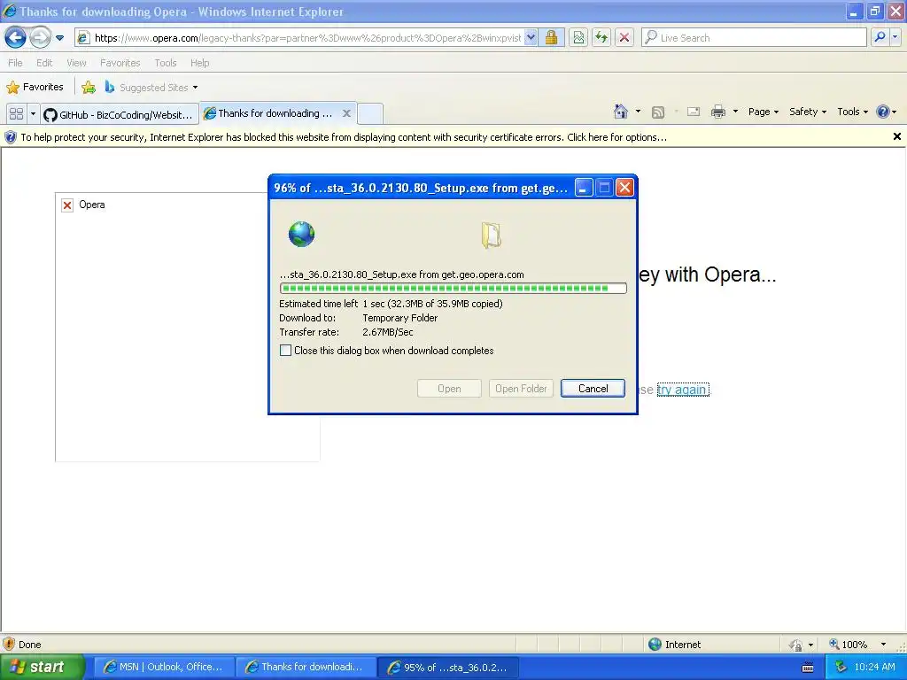Click the download progress bar
The height and width of the screenshot is (680, 907).
453,288
